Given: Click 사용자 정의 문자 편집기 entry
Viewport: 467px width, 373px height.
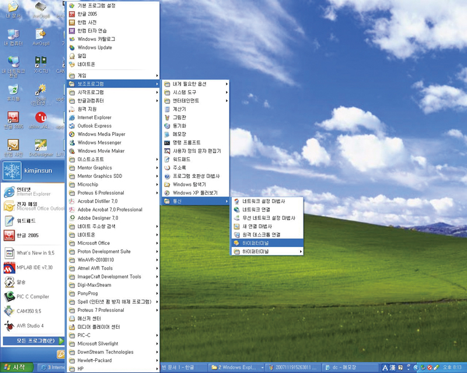Looking at the screenshot, I should [x=196, y=151].
